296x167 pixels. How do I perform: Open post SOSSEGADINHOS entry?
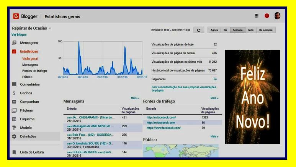(90, 152)
